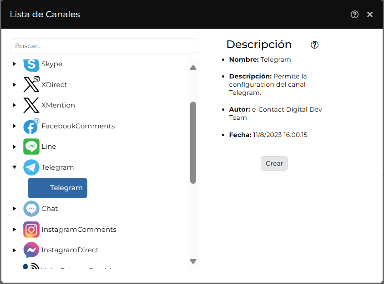Select the FacebookComments label text
The height and width of the screenshot is (284, 384).
78,126
